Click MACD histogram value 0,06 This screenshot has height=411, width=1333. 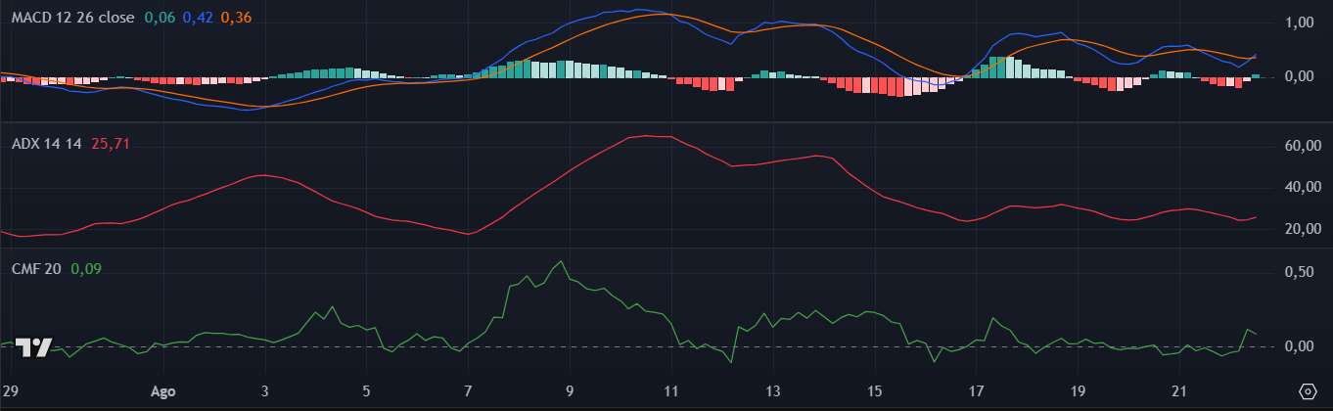(160, 17)
